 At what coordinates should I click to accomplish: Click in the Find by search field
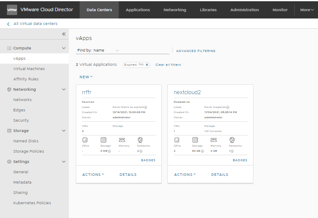(145, 50)
